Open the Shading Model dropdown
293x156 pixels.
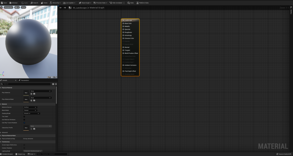click(x=31, y=113)
